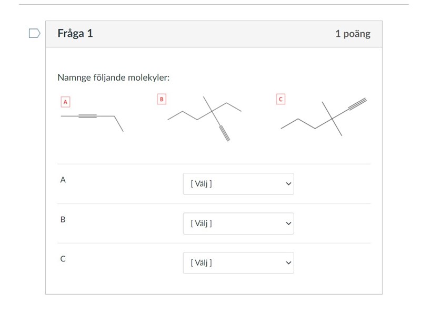Open the [Välj] dropdown for answer A
Viewport: 421px width, 312px height.
click(x=238, y=184)
